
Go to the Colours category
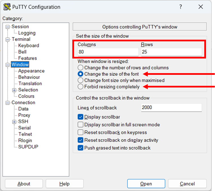(x=26, y=96)
